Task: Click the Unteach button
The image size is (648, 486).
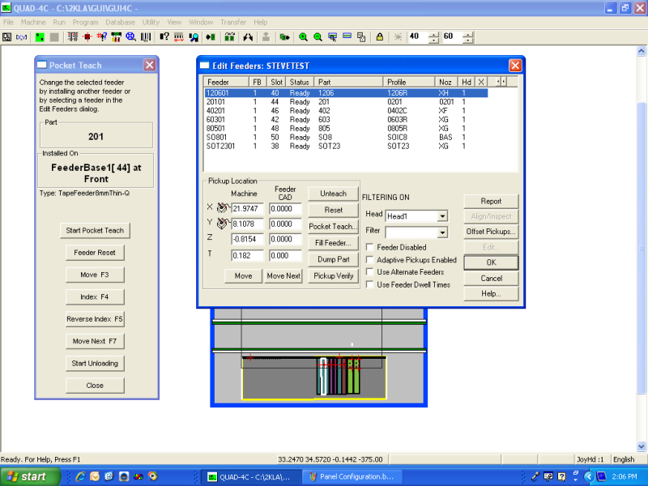Action: [x=333, y=194]
